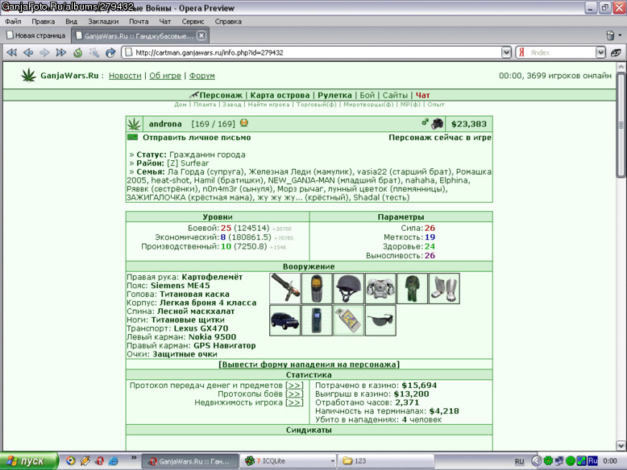Click the blue return arrow toolbar icon
Screen dimensions: 627x470
110,52
